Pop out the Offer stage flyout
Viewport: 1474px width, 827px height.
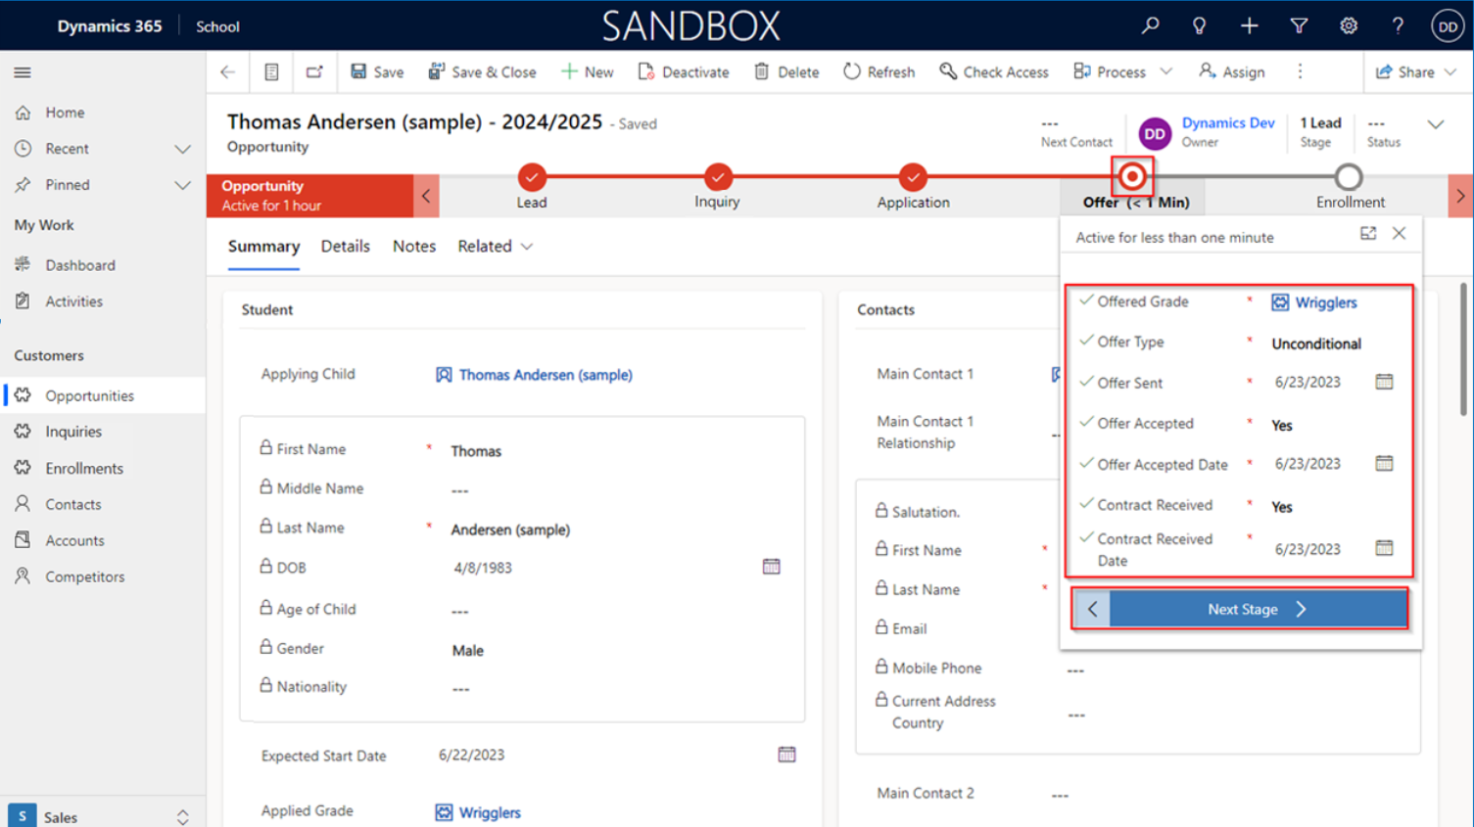point(1368,233)
